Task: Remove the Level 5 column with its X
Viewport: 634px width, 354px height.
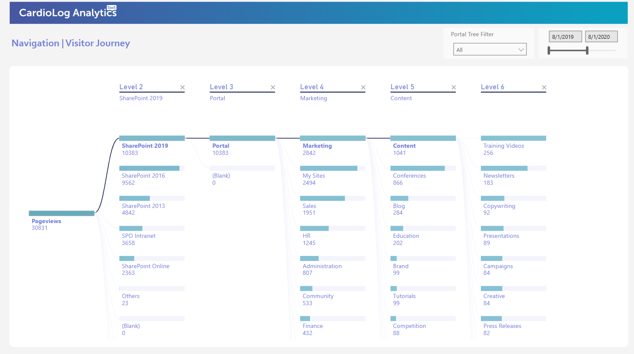Action: tap(454, 88)
